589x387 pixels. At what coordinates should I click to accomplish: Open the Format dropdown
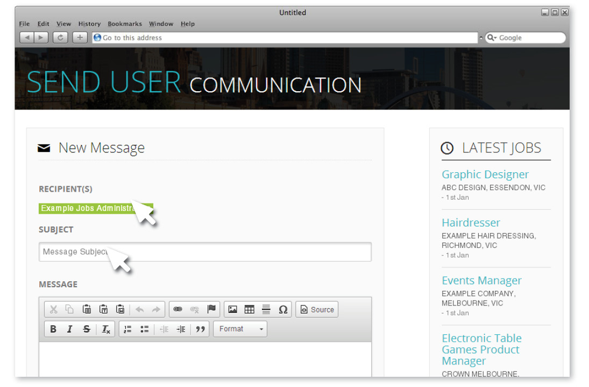point(240,329)
